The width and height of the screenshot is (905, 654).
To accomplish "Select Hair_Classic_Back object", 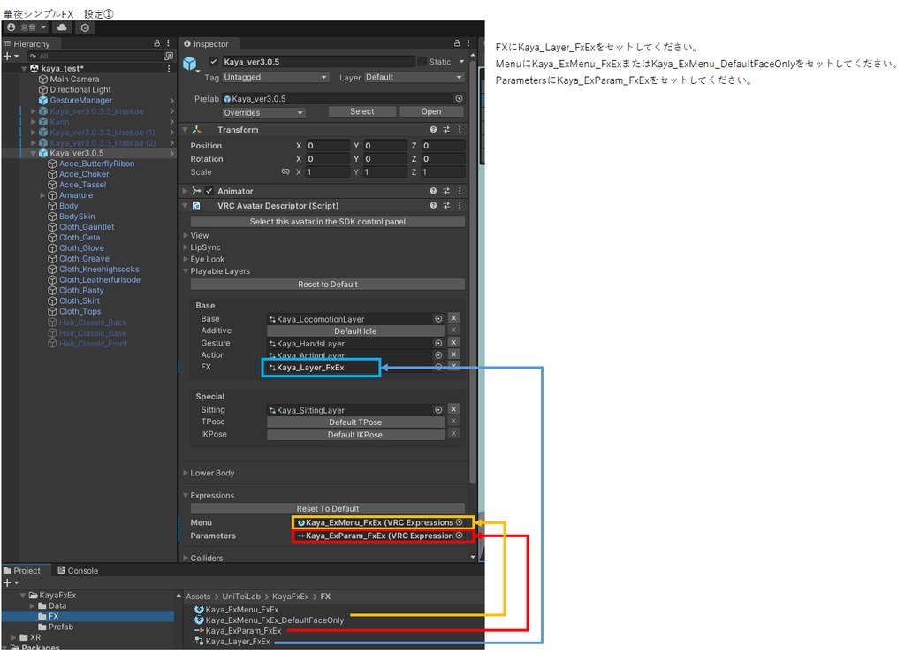I will click(x=92, y=323).
